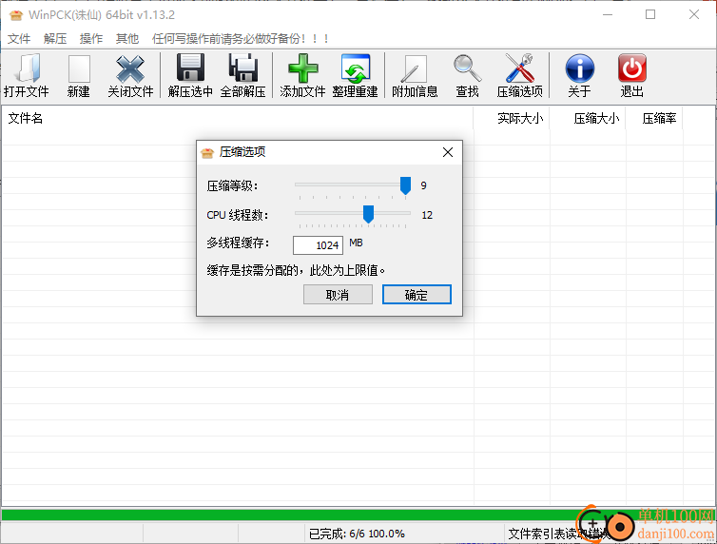
Task: Open the 操作 menu
Action: [91, 38]
